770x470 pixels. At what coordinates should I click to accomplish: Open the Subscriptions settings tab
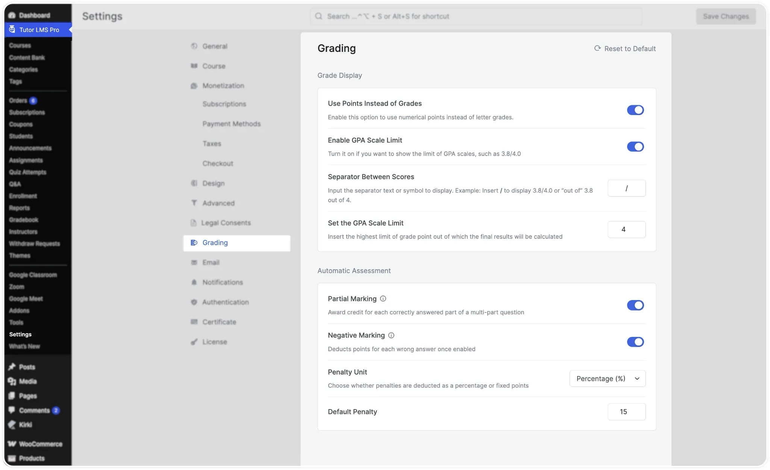point(224,104)
